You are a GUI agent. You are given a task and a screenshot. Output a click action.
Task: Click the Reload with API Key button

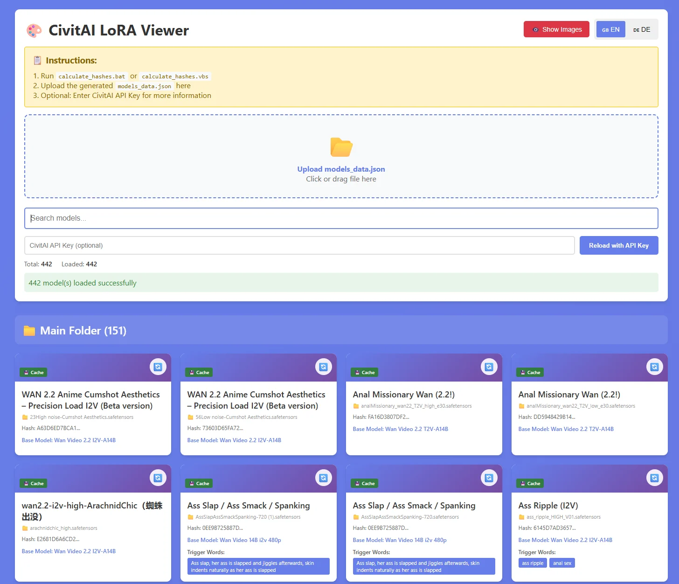tap(619, 245)
